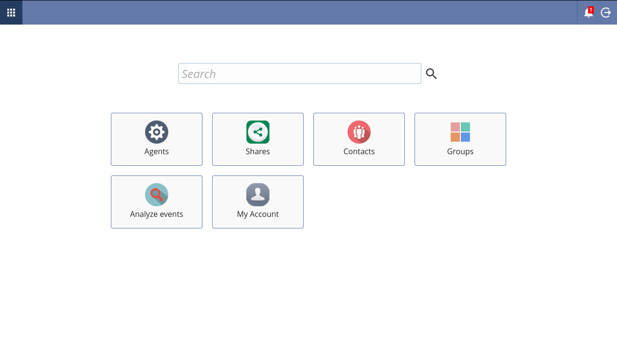Click the green Shares icon

coord(257,132)
